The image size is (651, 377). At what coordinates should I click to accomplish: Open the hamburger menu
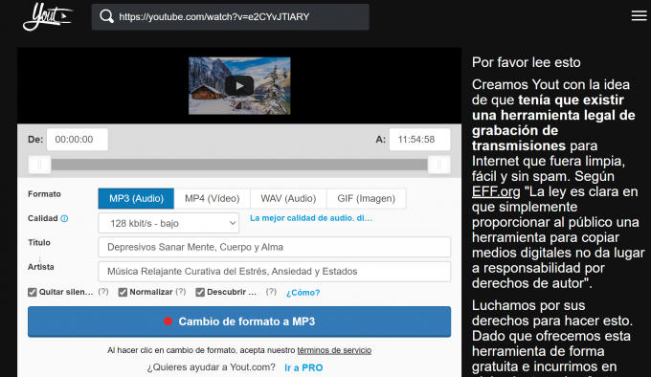(639, 15)
